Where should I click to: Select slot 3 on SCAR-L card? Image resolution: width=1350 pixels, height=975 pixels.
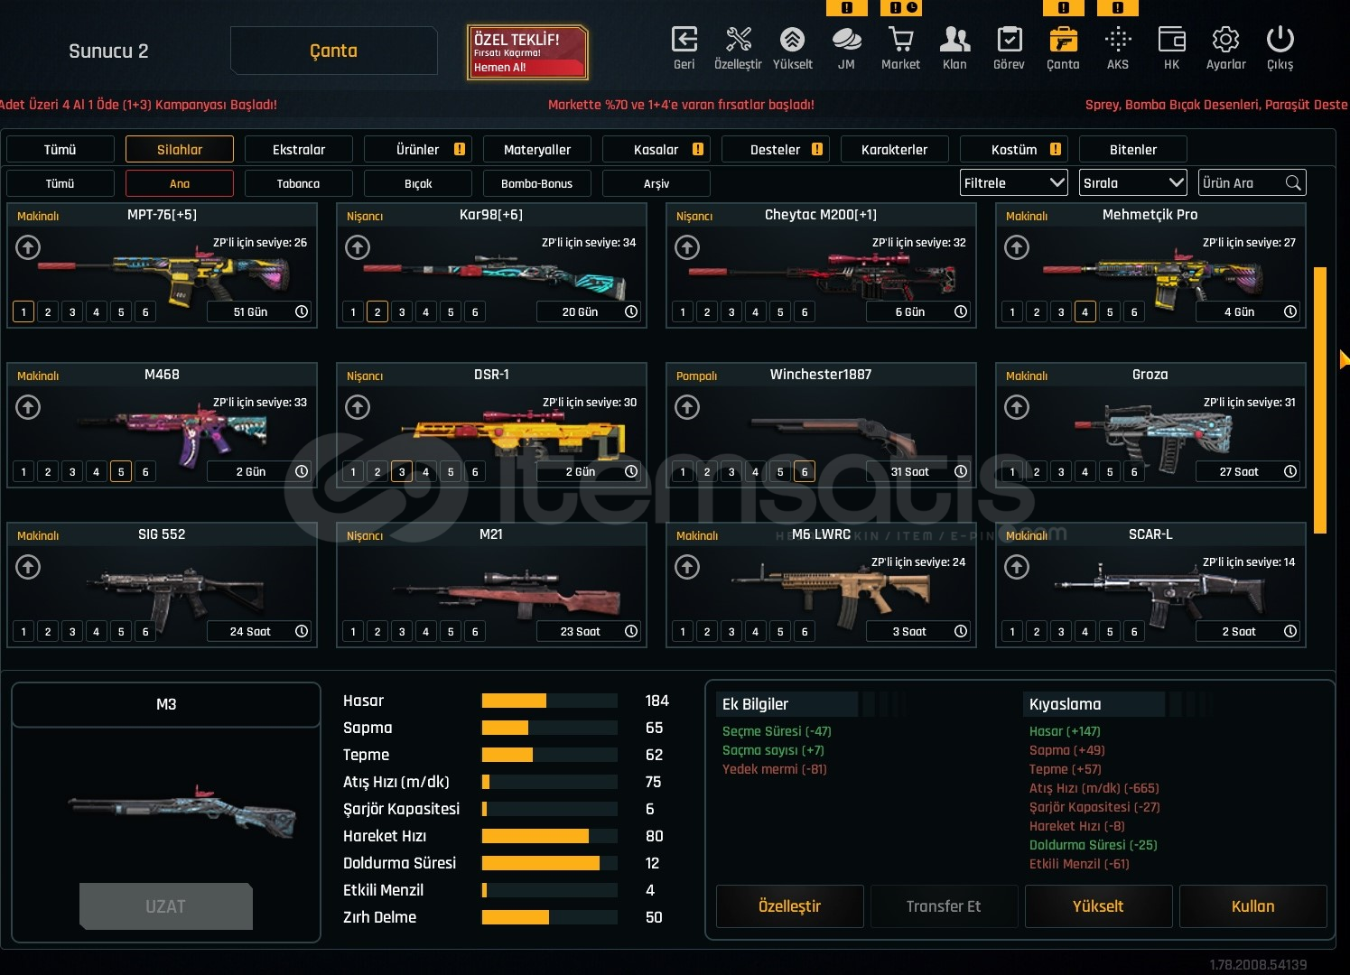1061,631
